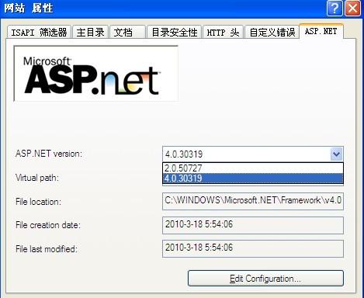
Task: Close the 网站 属性 dialog
Action: pyautogui.click(x=353, y=9)
